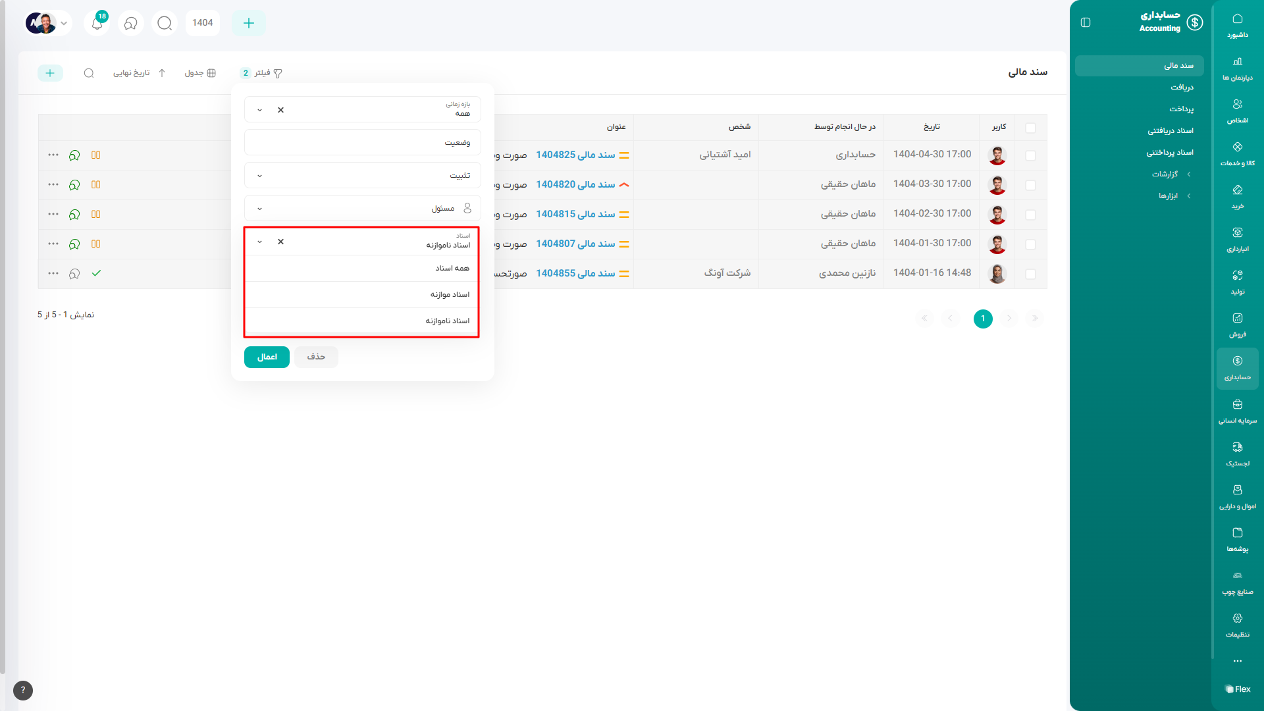Expand the تثبیت dropdown in filter panel
This screenshot has height=711, width=1264.
pyautogui.click(x=259, y=176)
